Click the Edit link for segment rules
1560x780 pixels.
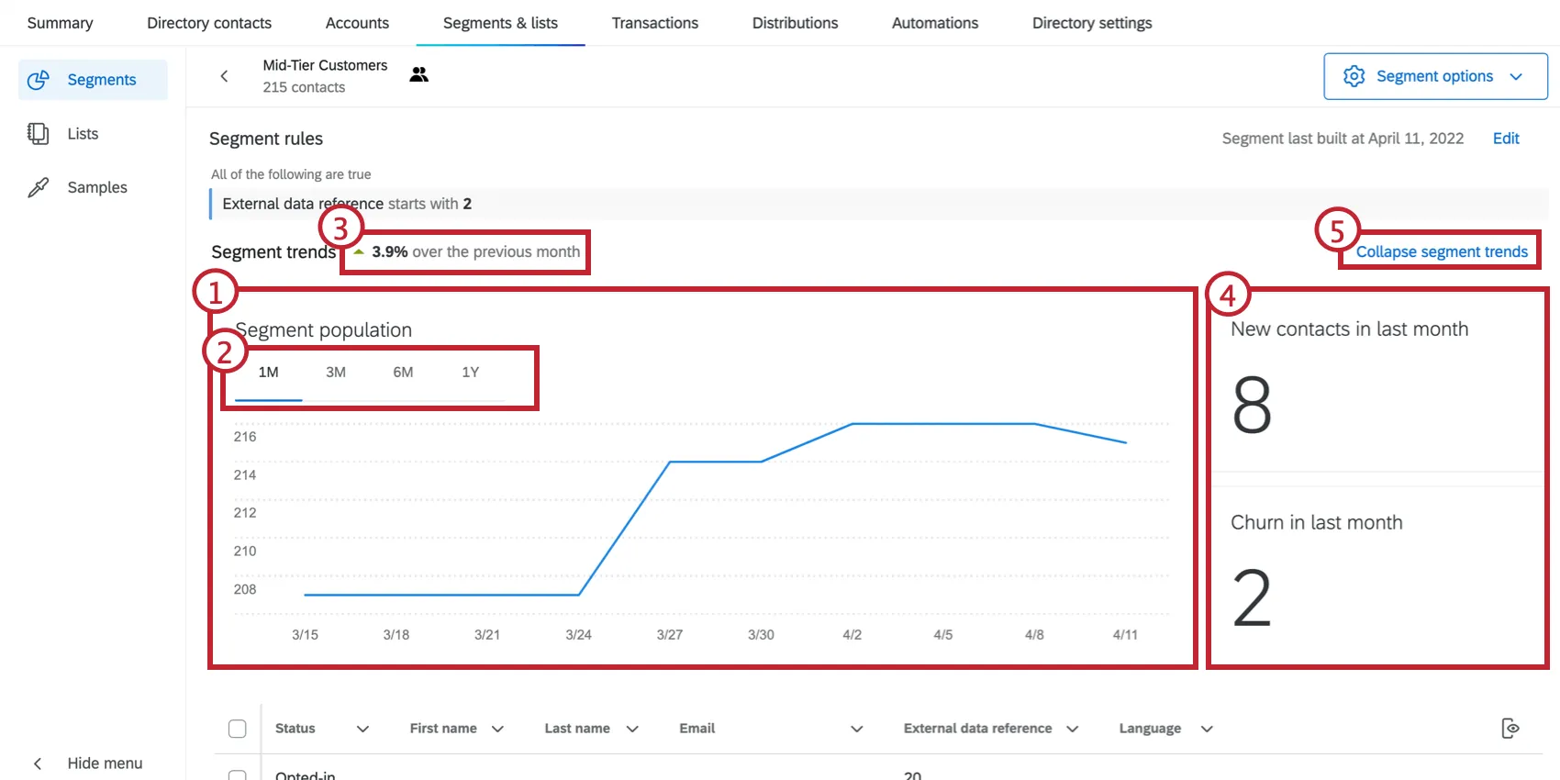click(1505, 139)
